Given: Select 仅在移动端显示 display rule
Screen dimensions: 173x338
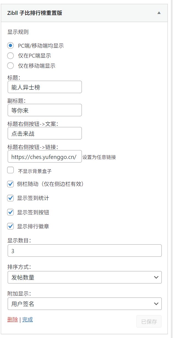Looking at the screenshot, I should click(10, 66).
